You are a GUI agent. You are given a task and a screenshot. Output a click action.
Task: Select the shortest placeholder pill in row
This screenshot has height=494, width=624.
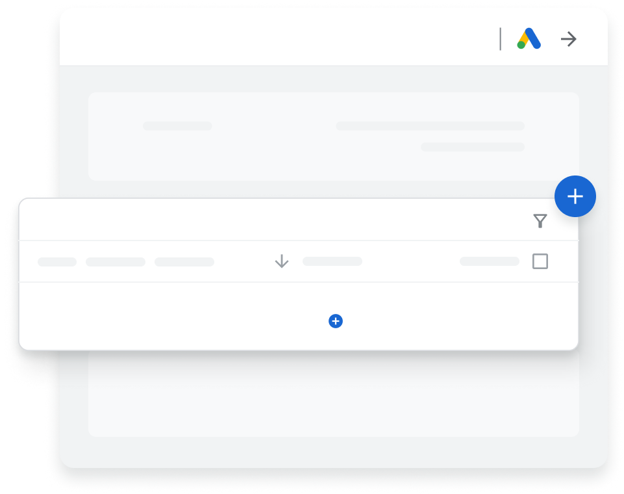[x=57, y=262]
